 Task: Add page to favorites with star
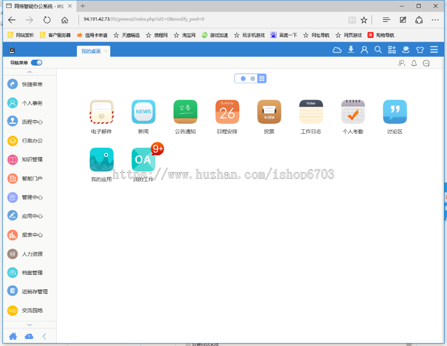tap(364, 20)
